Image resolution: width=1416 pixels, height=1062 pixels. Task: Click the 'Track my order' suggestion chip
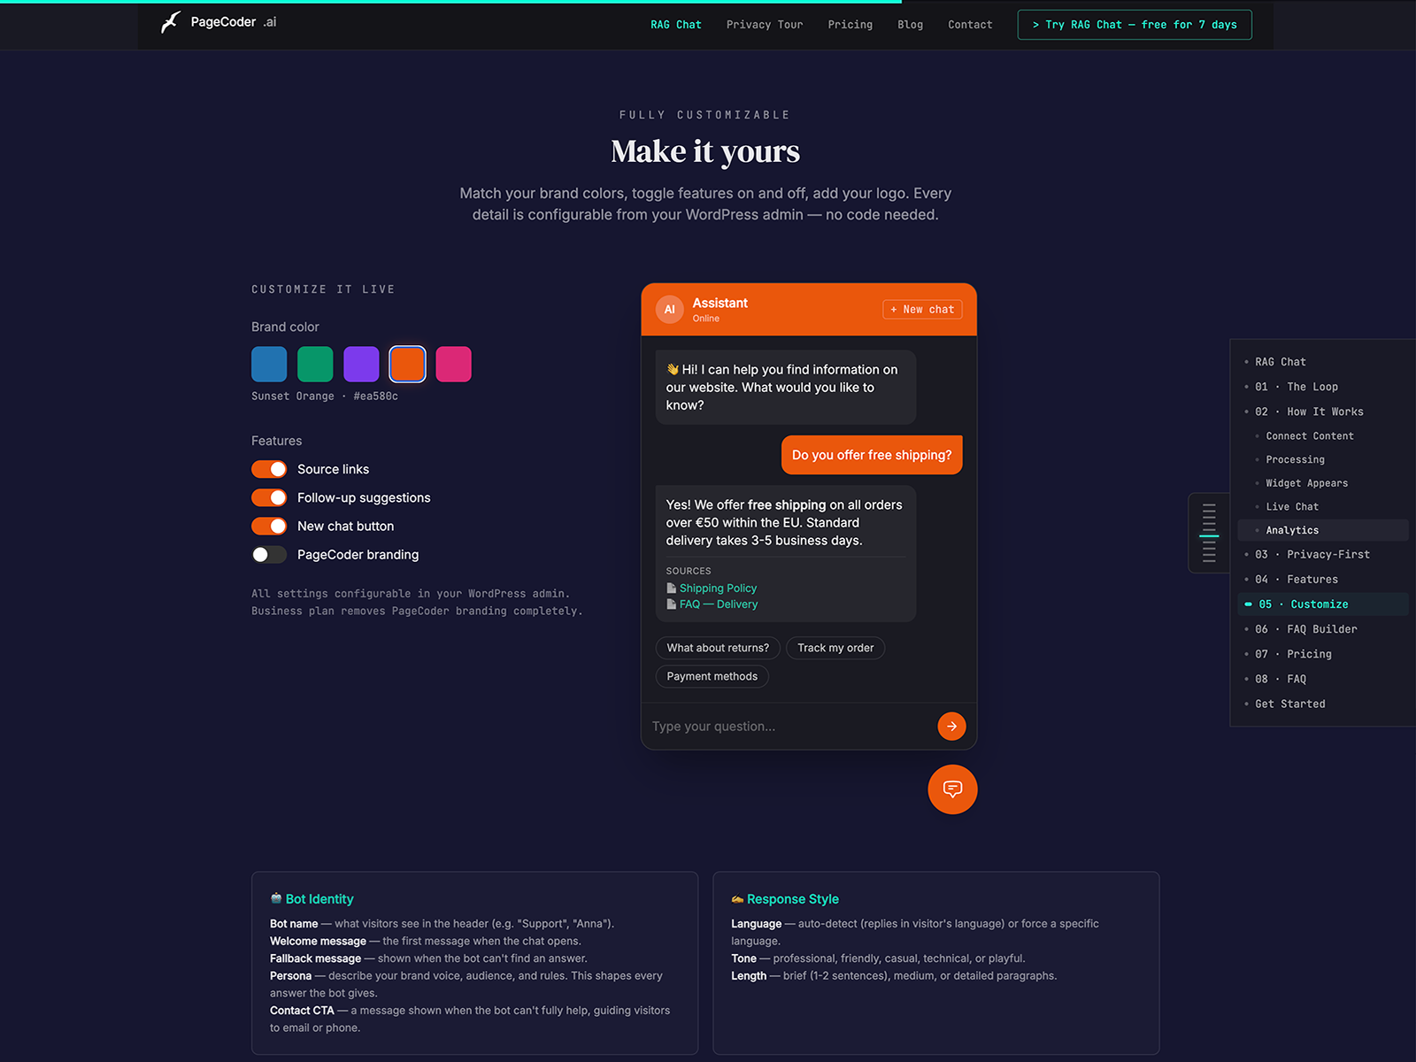click(835, 648)
